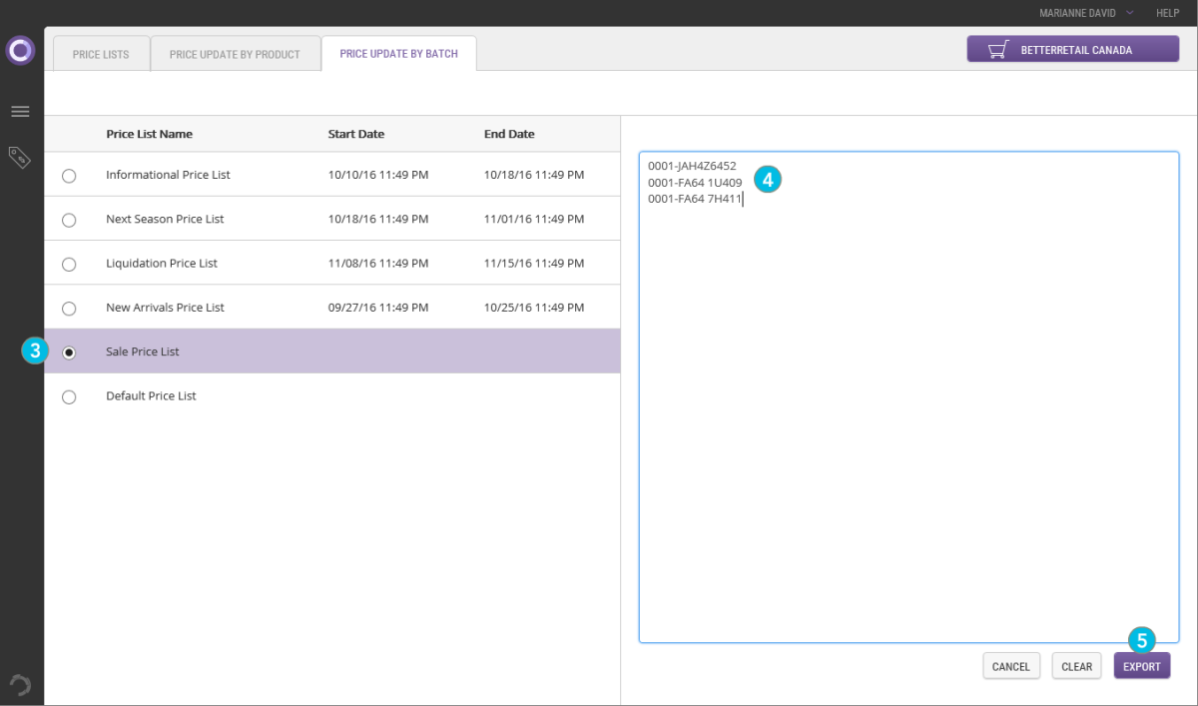The width and height of the screenshot is (1198, 706).
Task: Select the Informational Price List radio button
Action: (x=69, y=176)
